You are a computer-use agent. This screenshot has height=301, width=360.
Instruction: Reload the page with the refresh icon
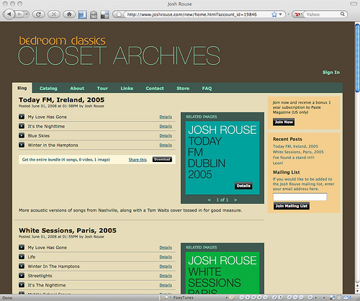38,14
